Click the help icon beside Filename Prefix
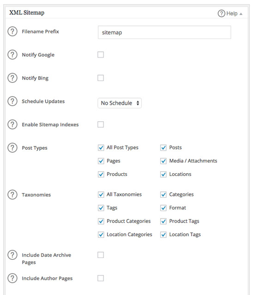 tap(12, 31)
